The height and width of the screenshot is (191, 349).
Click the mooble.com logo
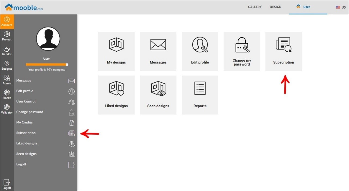point(24,7)
